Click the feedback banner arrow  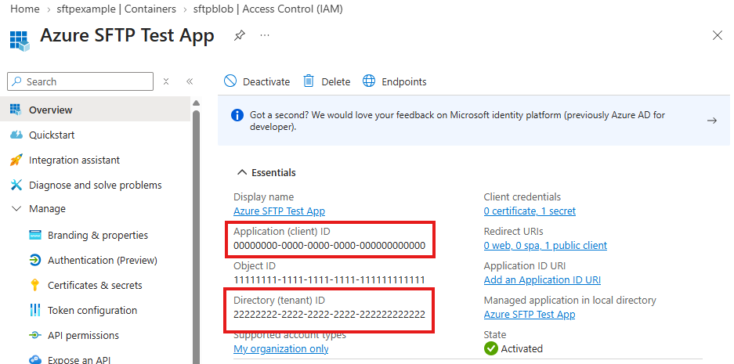(x=711, y=121)
